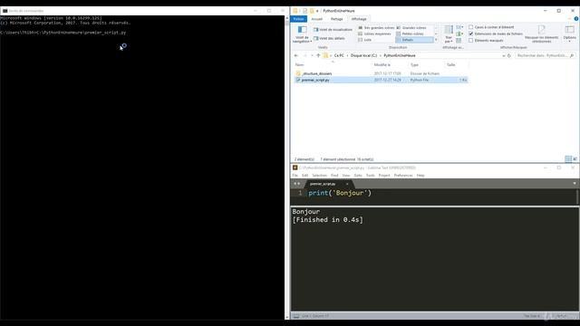Click Sublime Text side bar toggle icon
580x326 pixels.
pos(296,316)
